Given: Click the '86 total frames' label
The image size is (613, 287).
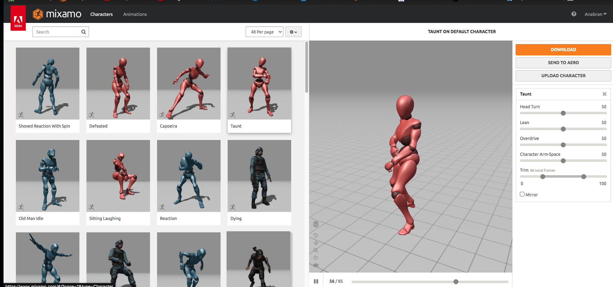Looking at the screenshot, I should click(x=542, y=171).
